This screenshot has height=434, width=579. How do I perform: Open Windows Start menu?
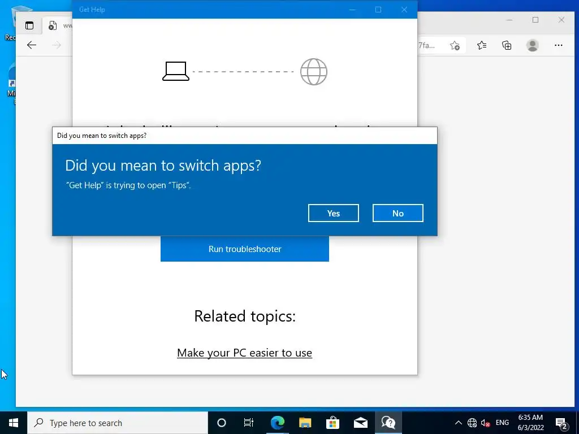tap(14, 423)
